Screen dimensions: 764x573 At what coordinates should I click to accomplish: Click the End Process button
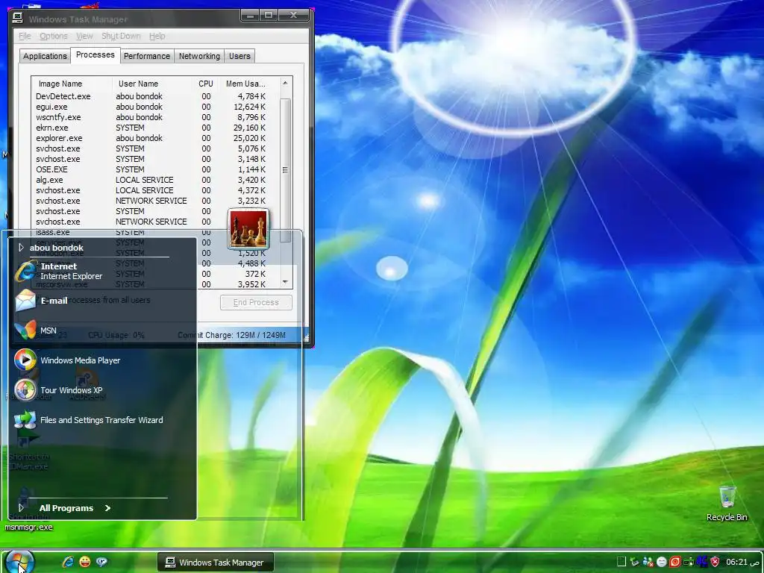tap(256, 302)
